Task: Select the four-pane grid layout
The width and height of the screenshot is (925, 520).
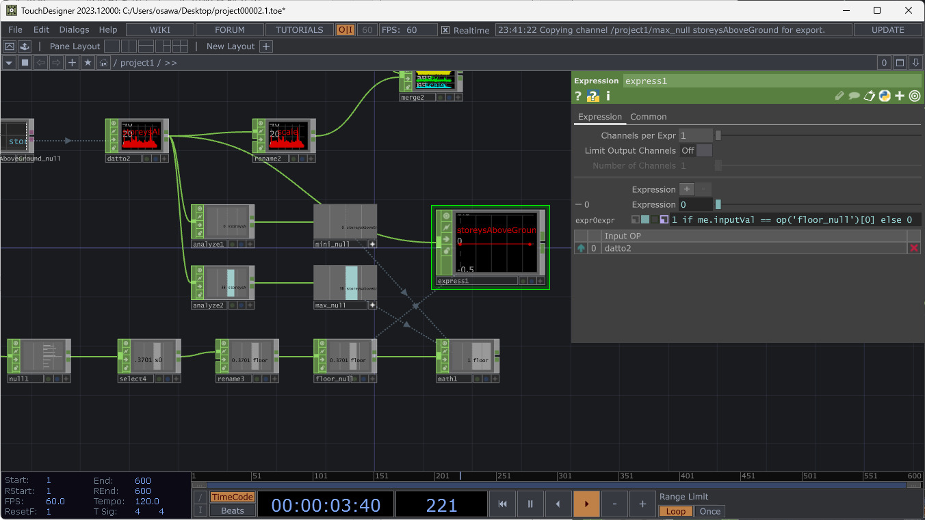Action: [x=180, y=46]
